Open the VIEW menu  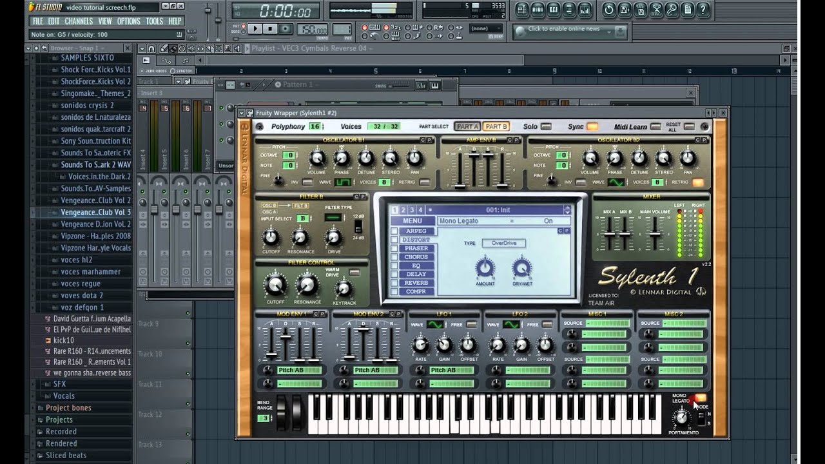click(x=105, y=21)
